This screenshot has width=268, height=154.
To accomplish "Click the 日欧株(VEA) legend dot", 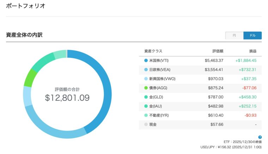I will (146, 70).
